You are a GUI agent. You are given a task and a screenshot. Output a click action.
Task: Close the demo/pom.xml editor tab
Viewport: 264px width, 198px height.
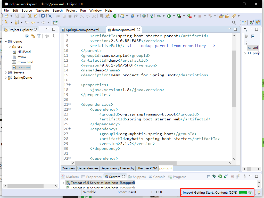[138, 30]
